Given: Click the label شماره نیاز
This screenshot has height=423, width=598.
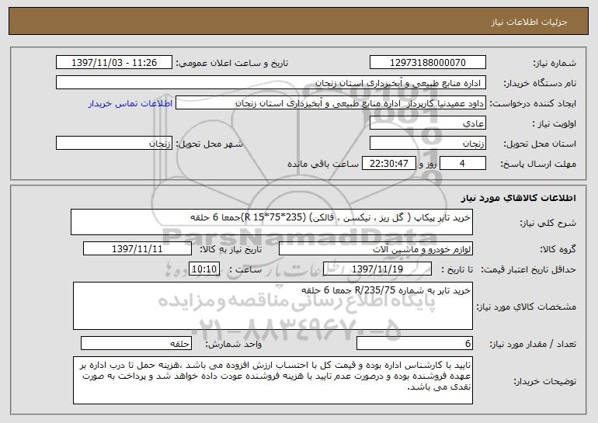Looking at the screenshot, I should [555, 63].
